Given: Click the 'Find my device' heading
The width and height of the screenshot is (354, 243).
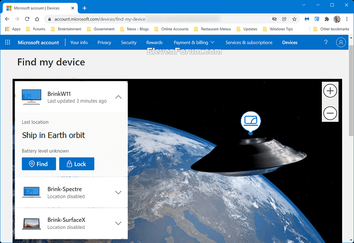Looking at the screenshot, I should click(x=51, y=62).
